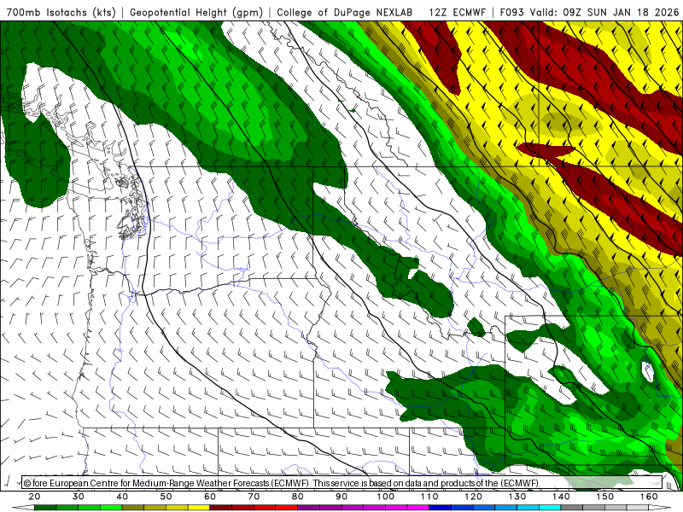
Task: Click the olive 40 kt legend swatch
Action: (133, 508)
